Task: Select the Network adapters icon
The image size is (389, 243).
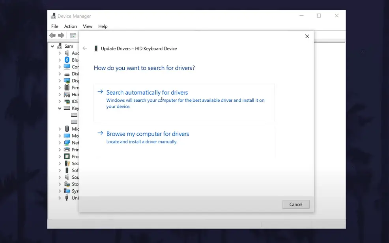Action: pos(67,142)
